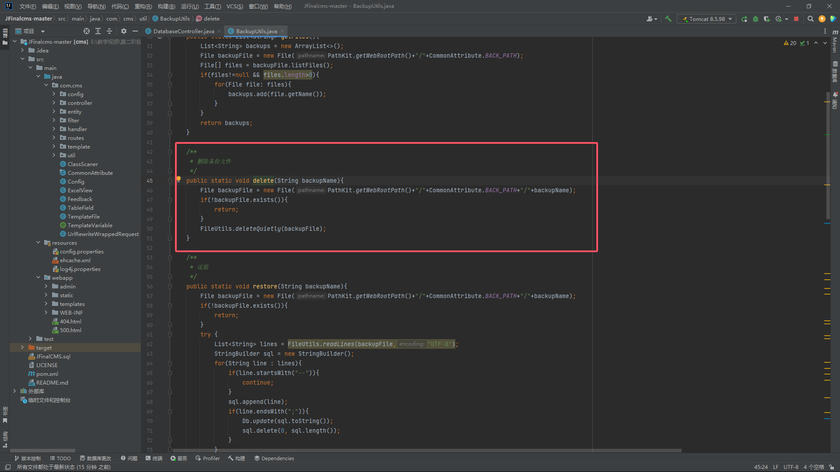
Task: Collapse all nodes in Project panel
Action: [x=109, y=31]
